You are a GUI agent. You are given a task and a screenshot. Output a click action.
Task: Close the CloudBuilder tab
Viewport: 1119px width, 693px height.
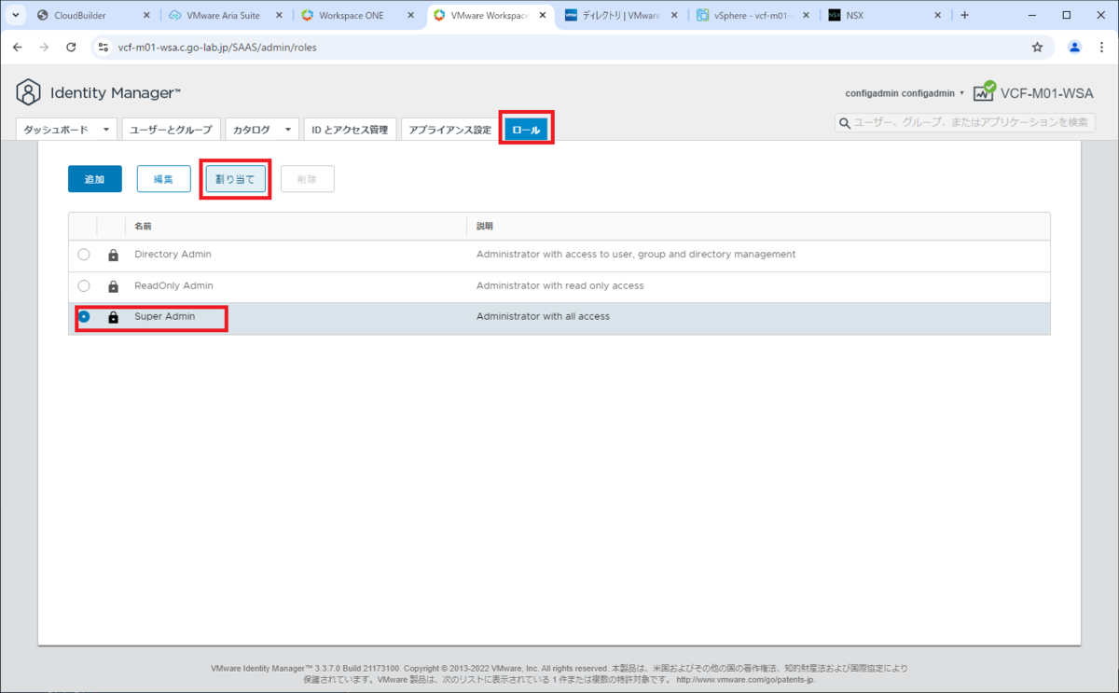[x=146, y=15]
